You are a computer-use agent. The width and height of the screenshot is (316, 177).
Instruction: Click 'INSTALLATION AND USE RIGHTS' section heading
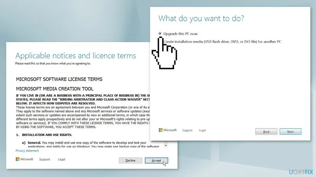coord(47,135)
